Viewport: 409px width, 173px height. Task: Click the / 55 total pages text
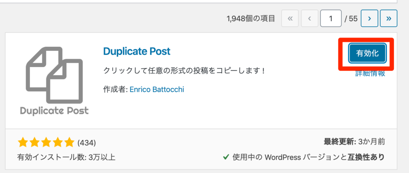351,19
